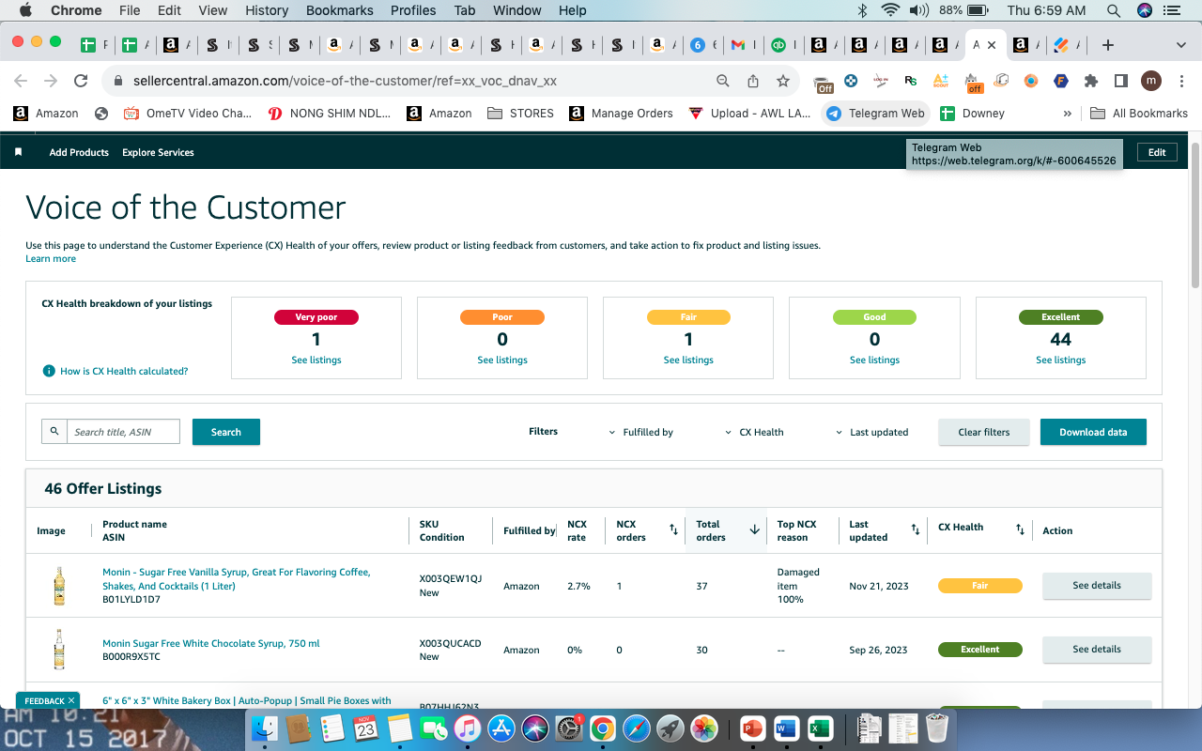Open the Chrome three-dot menu
Screen dimensions: 1202x751
[x=1181, y=81]
